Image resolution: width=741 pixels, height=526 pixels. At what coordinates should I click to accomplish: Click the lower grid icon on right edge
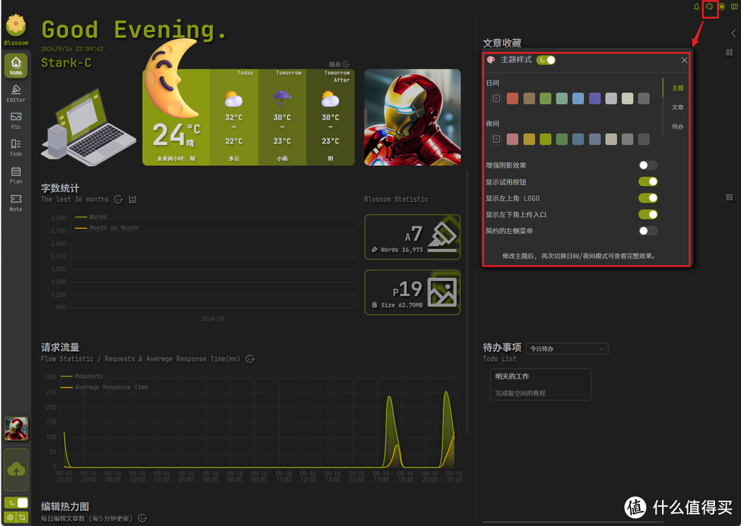click(x=729, y=198)
